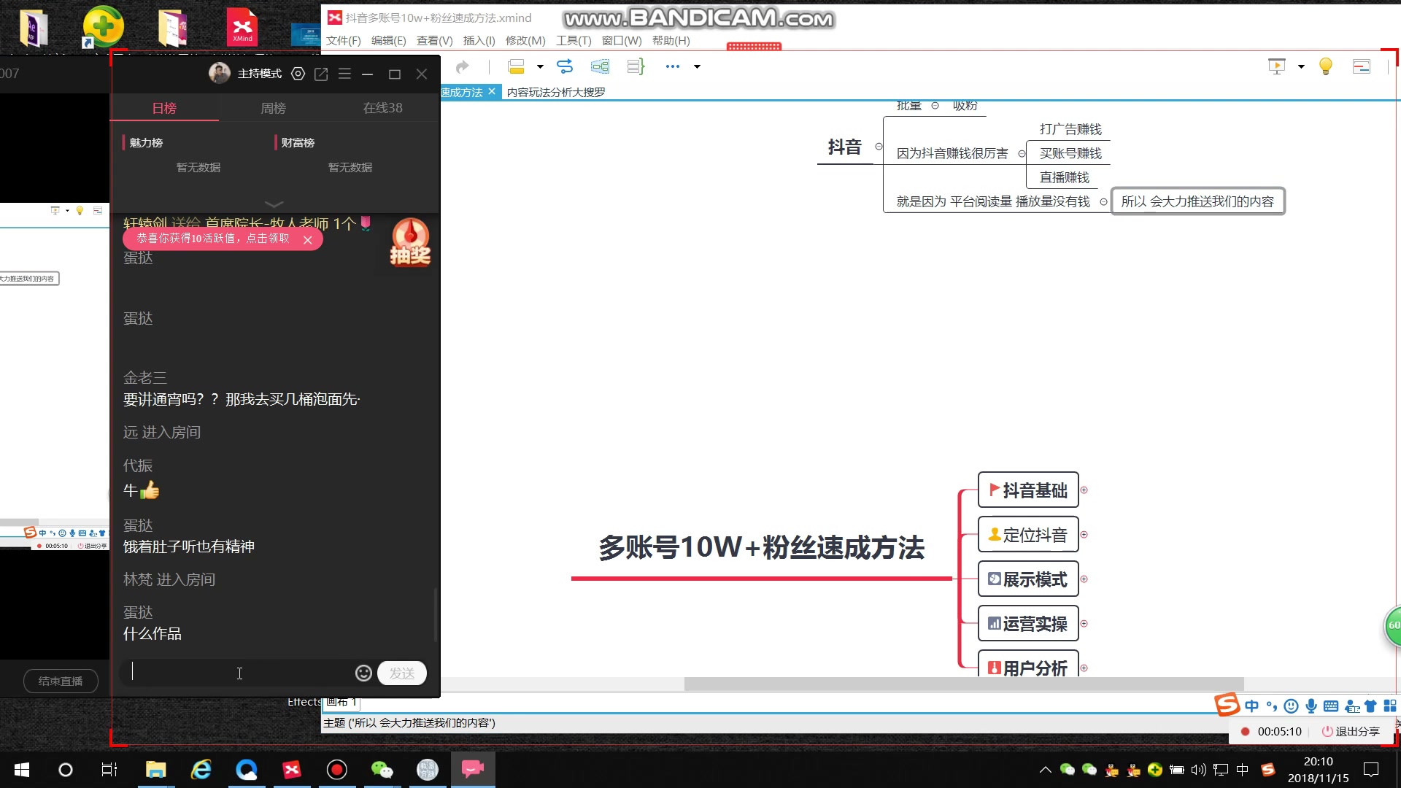The image size is (1401, 788).
Task: Click the pop-out window icon in chat header
Action: [x=321, y=74]
